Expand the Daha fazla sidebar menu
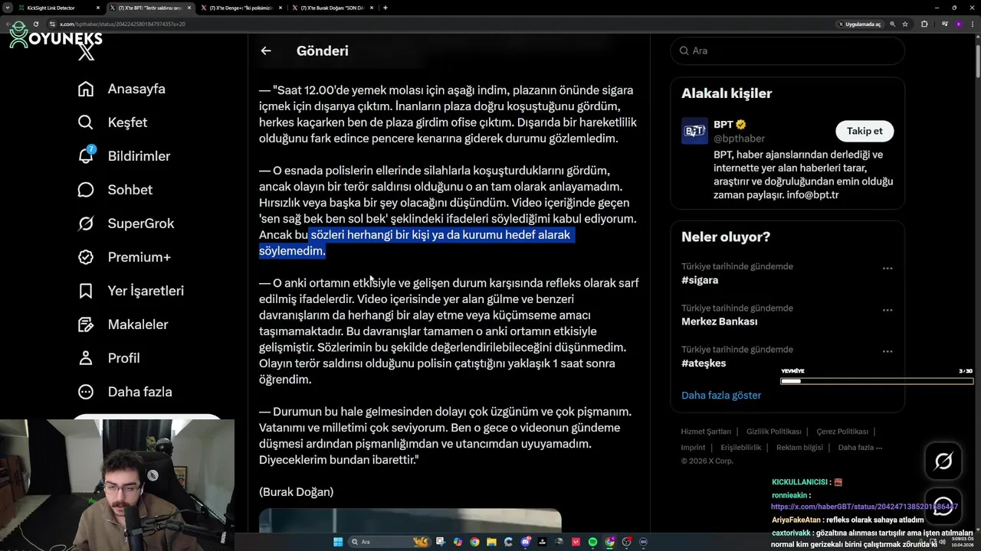The image size is (981, 551). click(126, 392)
